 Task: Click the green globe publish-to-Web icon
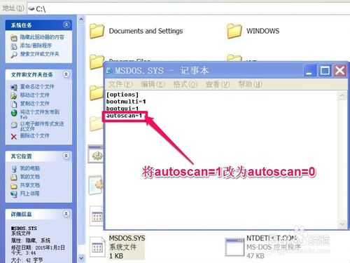click(14, 113)
